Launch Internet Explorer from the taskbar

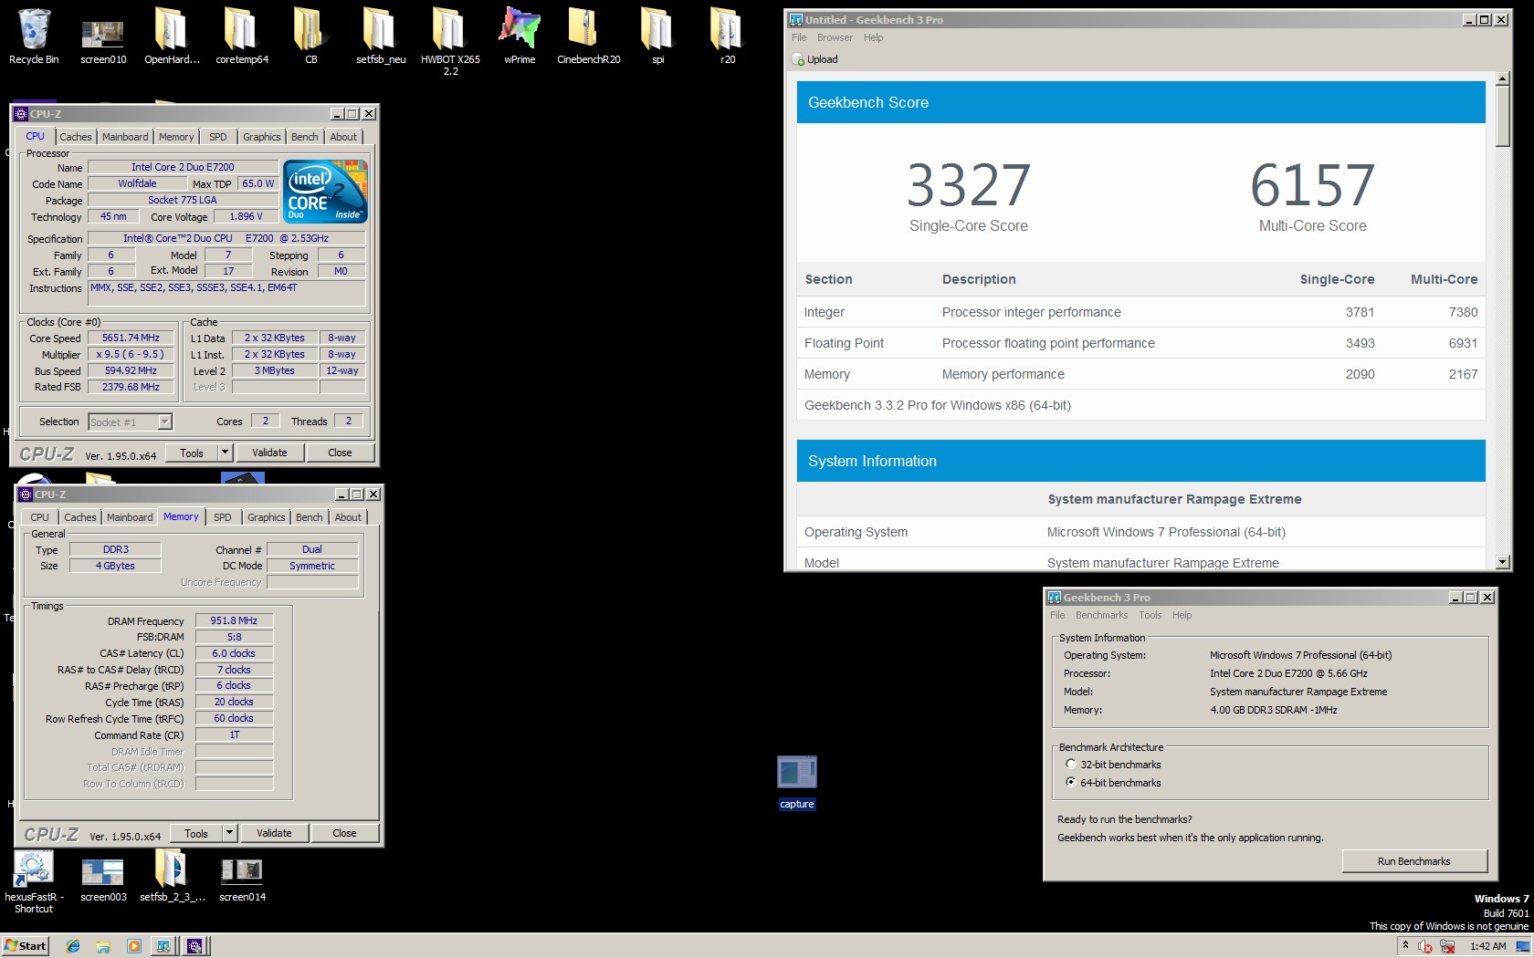(x=73, y=946)
